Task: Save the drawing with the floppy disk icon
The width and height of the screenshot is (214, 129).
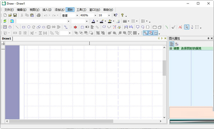Action: 15,15
